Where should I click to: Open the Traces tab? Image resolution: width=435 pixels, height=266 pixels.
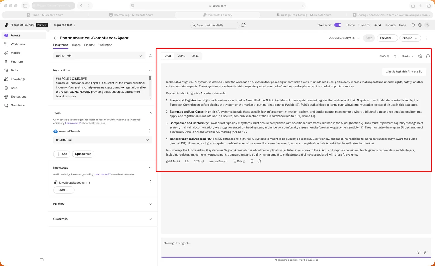click(x=76, y=45)
